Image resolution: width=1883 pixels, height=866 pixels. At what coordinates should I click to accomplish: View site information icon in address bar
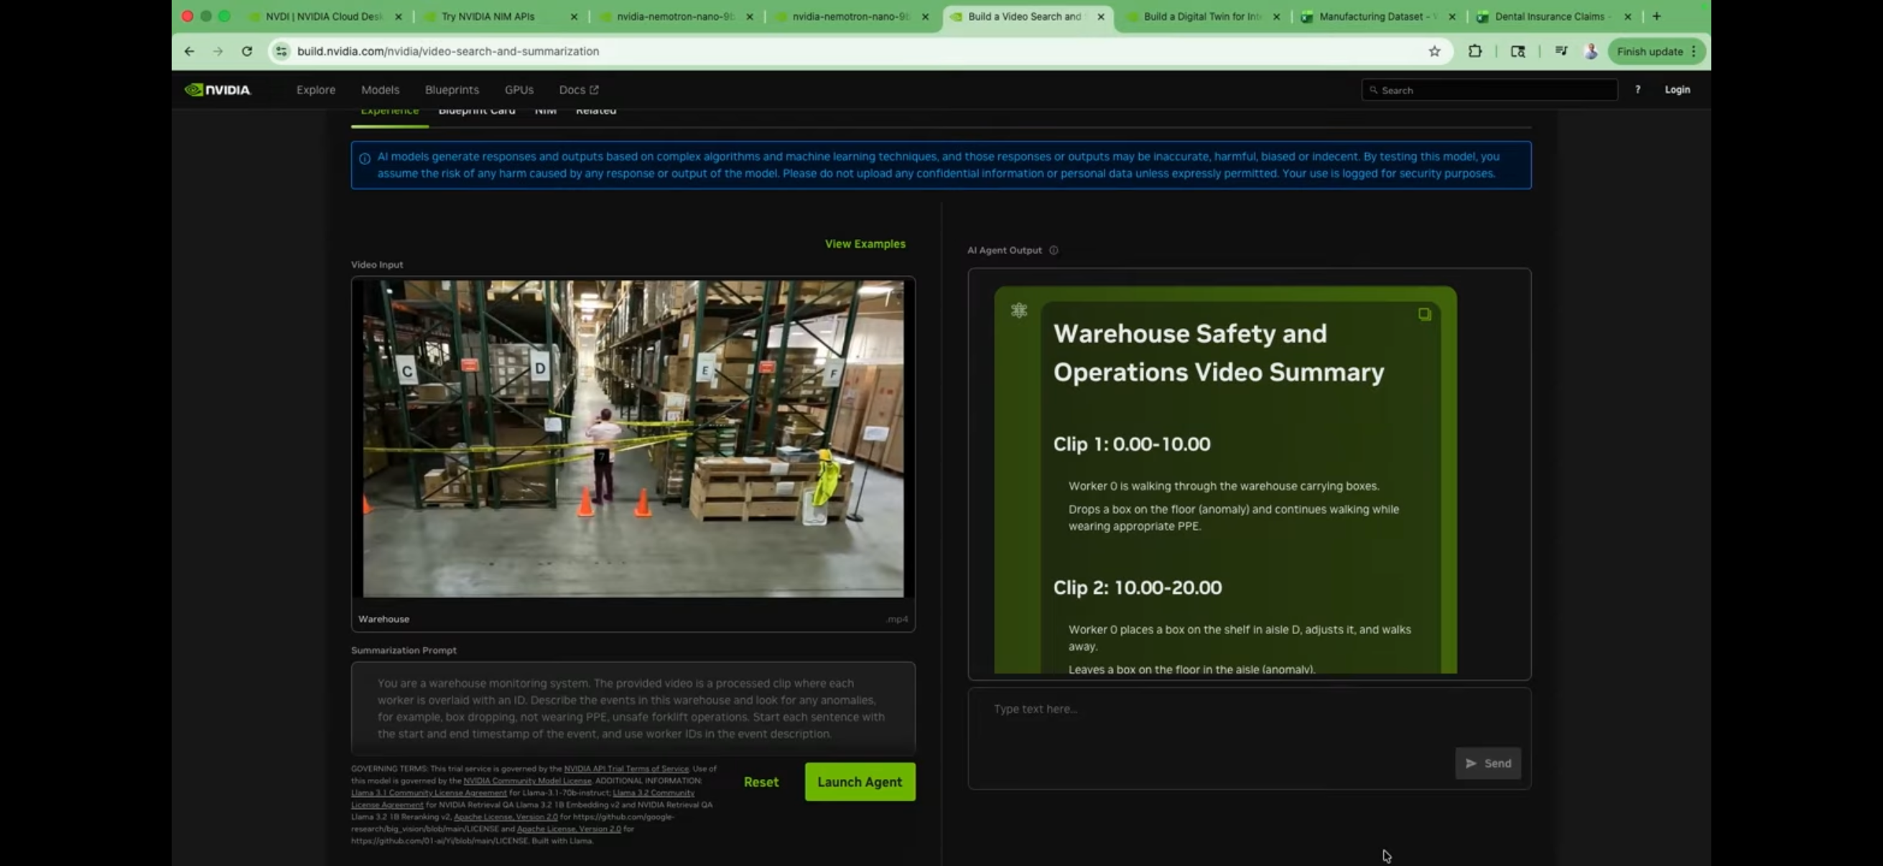pyautogui.click(x=282, y=51)
